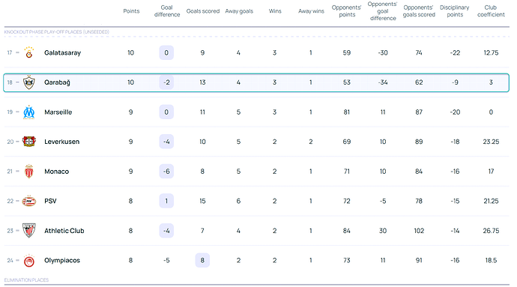Click Qarabağ's opponents' points 53

click(347, 82)
